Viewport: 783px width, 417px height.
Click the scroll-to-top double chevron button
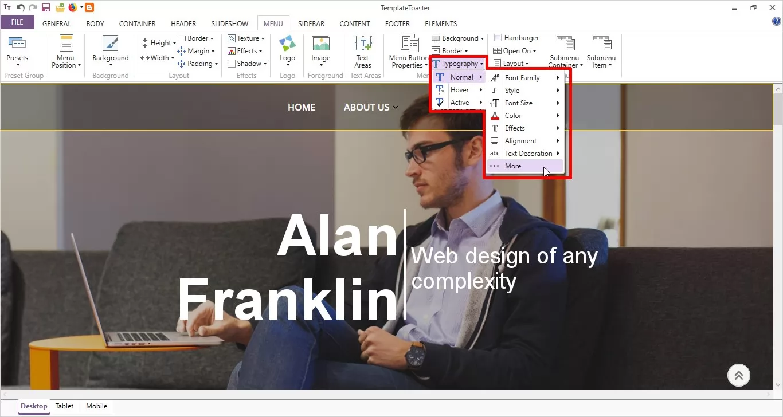click(739, 376)
